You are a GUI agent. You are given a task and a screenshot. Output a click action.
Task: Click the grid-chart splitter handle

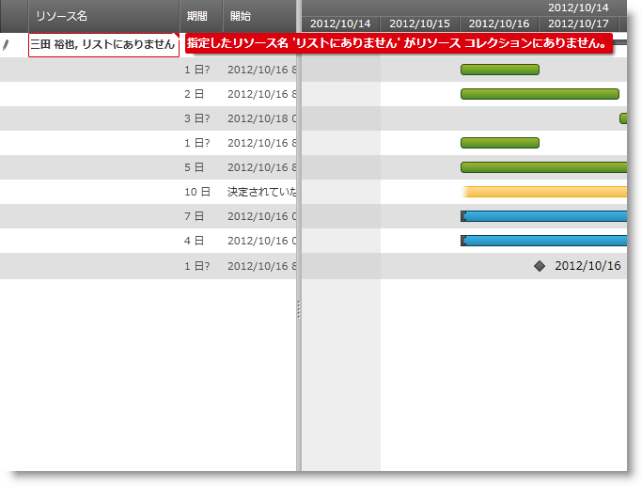(299, 309)
